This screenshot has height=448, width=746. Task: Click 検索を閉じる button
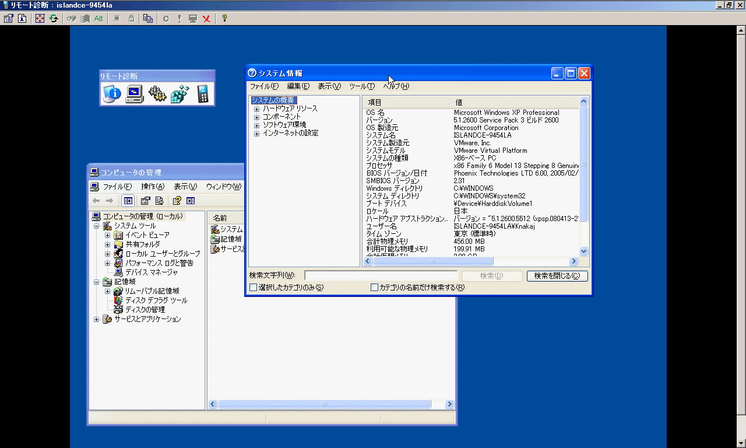(557, 276)
